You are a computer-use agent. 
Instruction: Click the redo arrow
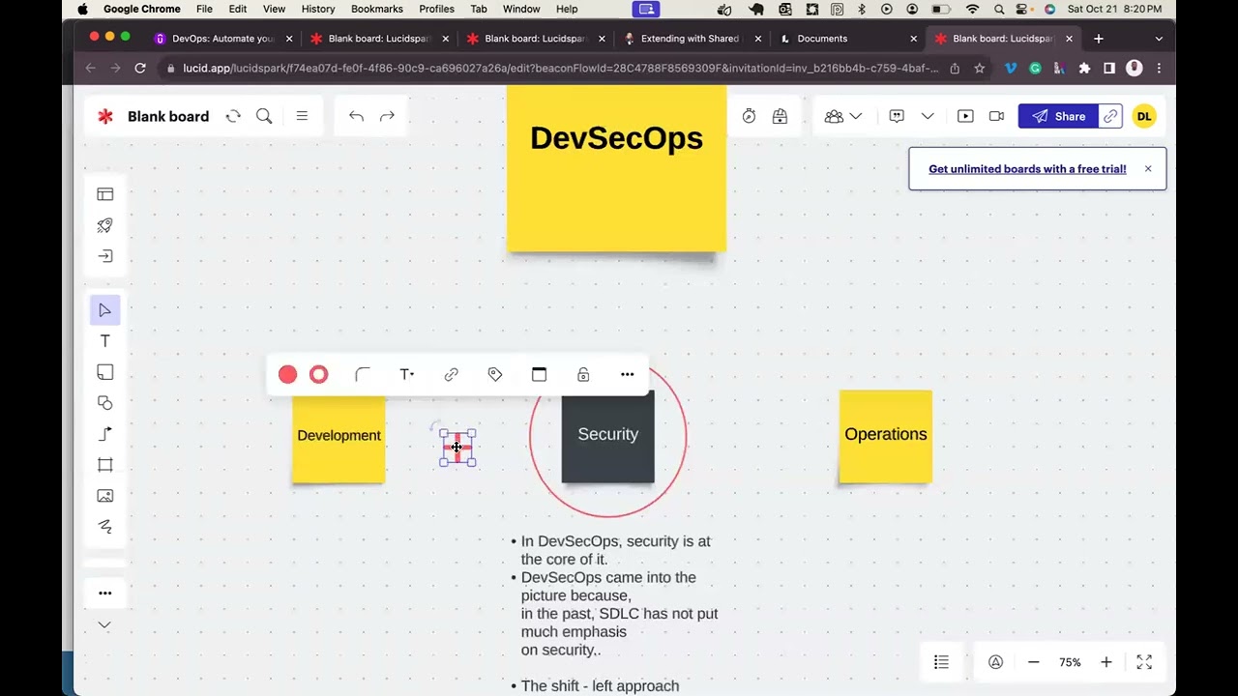(387, 116)
